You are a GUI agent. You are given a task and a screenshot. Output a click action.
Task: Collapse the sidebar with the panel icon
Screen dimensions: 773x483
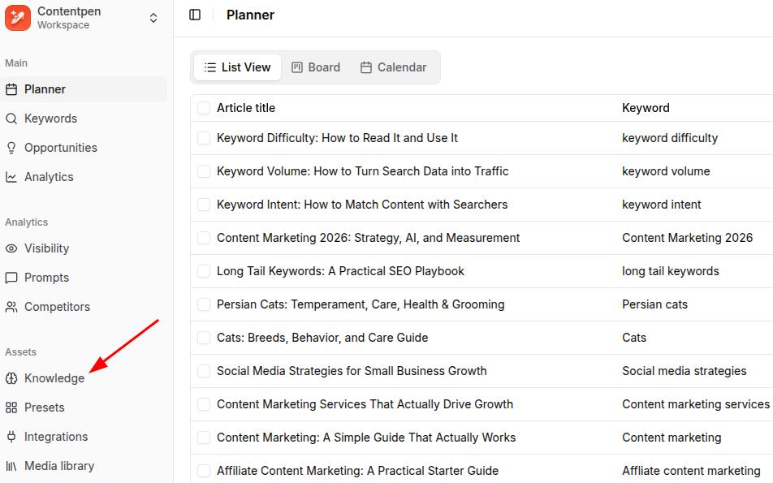tap(195, 15)
